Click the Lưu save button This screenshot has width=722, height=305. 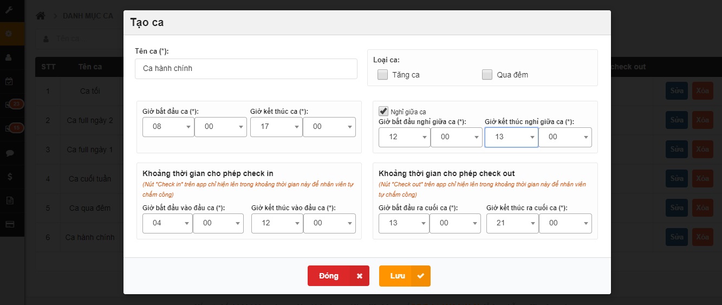coord(404,276)
